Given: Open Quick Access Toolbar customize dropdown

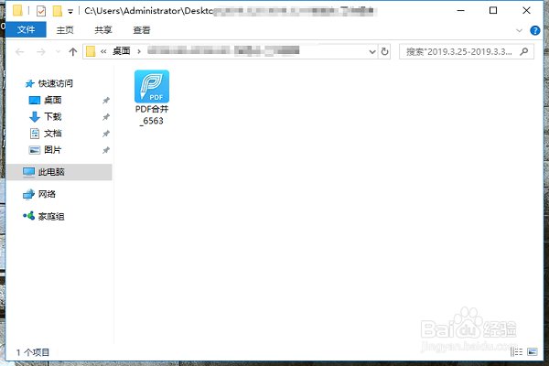Looking at the screenshot, I should tap(70, 12).
